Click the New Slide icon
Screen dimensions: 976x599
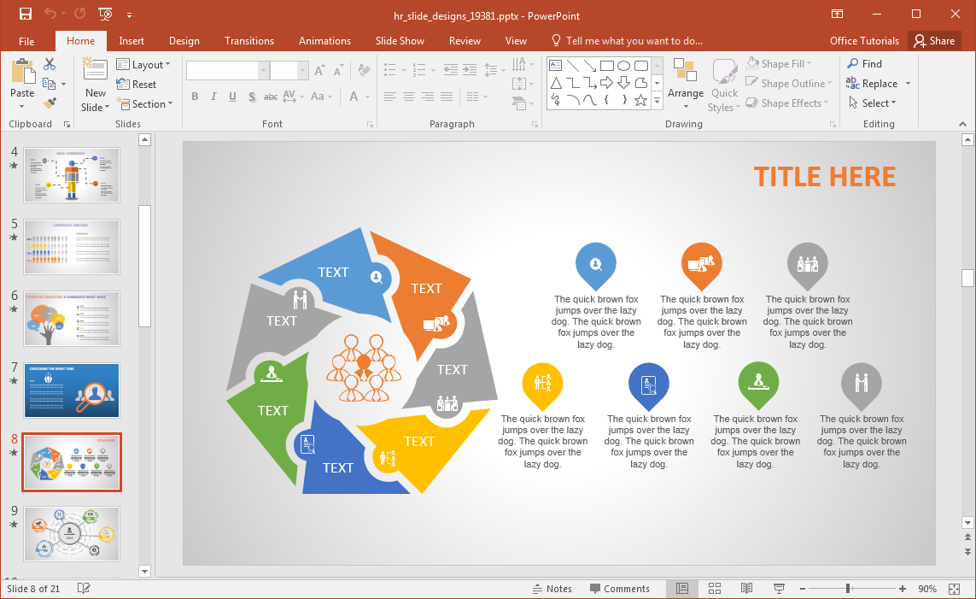(95, 71)
